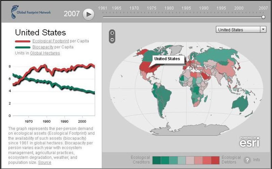Click the question mark Info icon
Viewport: 272px width, 169px height.
[247, 160]
